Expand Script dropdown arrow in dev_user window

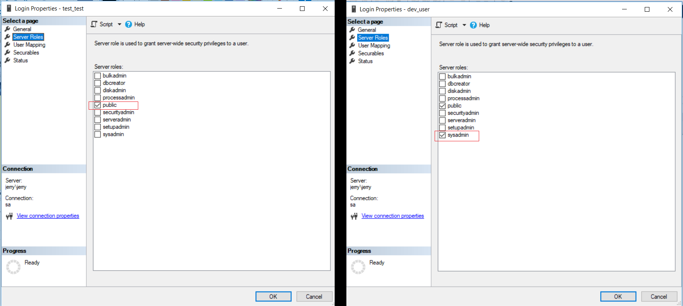[464, 25]
